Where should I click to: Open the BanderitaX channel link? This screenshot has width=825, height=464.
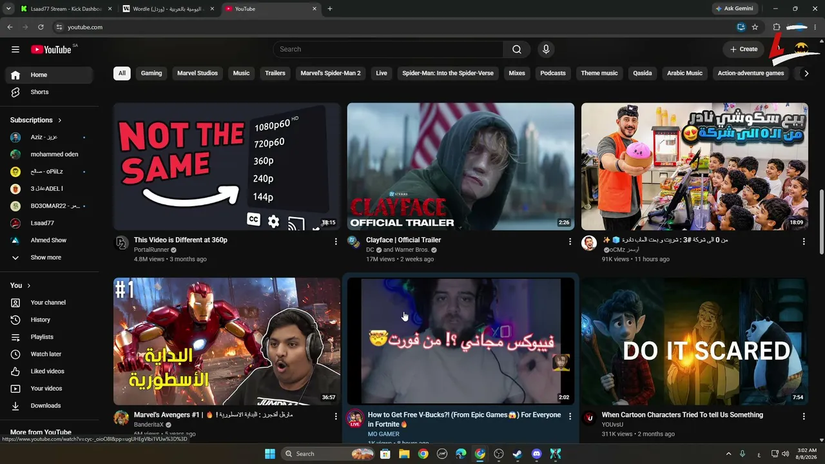149,425
